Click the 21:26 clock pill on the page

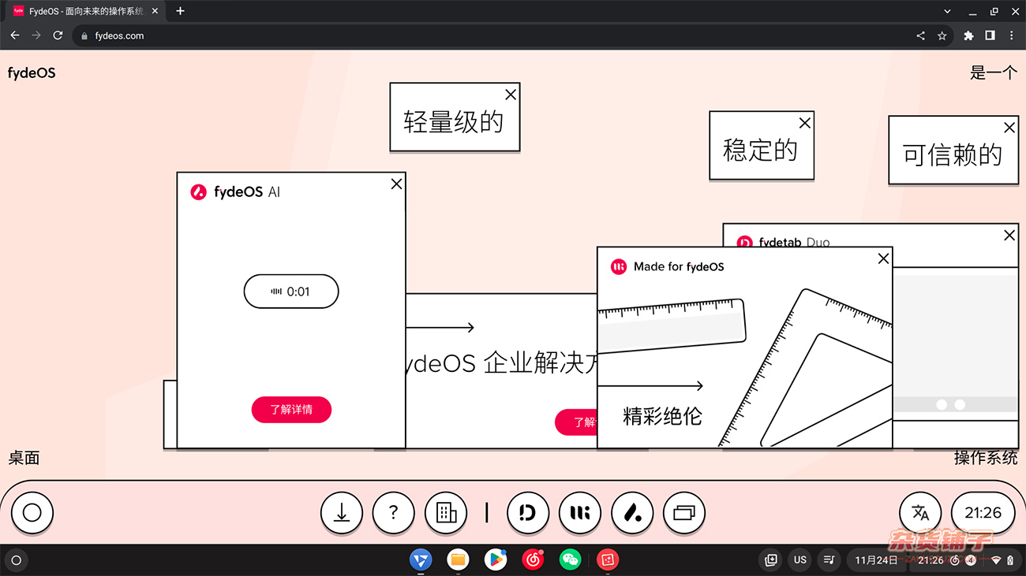(983, 513)
